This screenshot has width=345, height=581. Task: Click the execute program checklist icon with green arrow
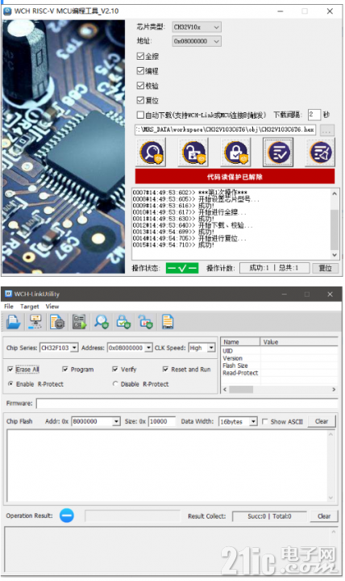click(x=79, y=322)
